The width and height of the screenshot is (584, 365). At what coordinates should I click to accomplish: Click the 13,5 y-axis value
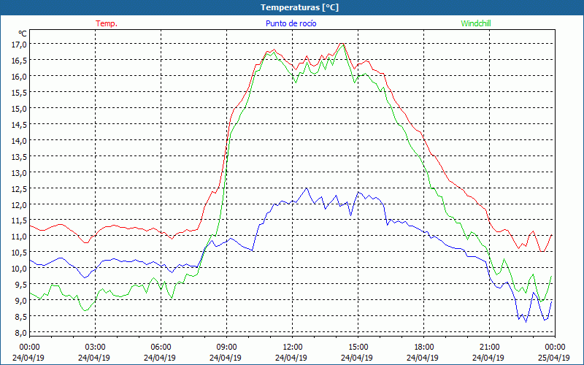point(19,157)
